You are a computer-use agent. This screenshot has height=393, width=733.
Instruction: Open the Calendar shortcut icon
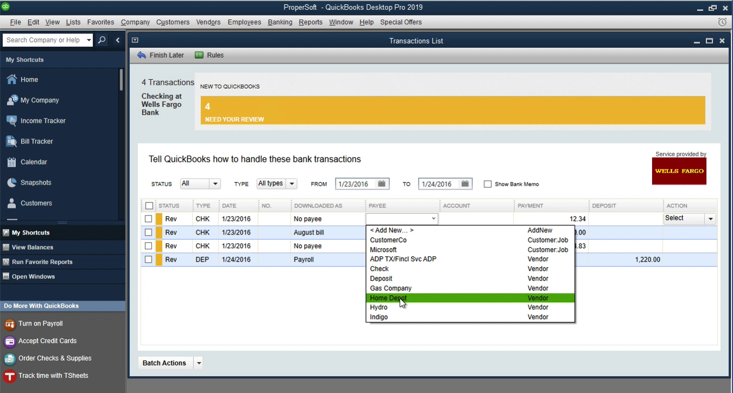click(11, 162)
